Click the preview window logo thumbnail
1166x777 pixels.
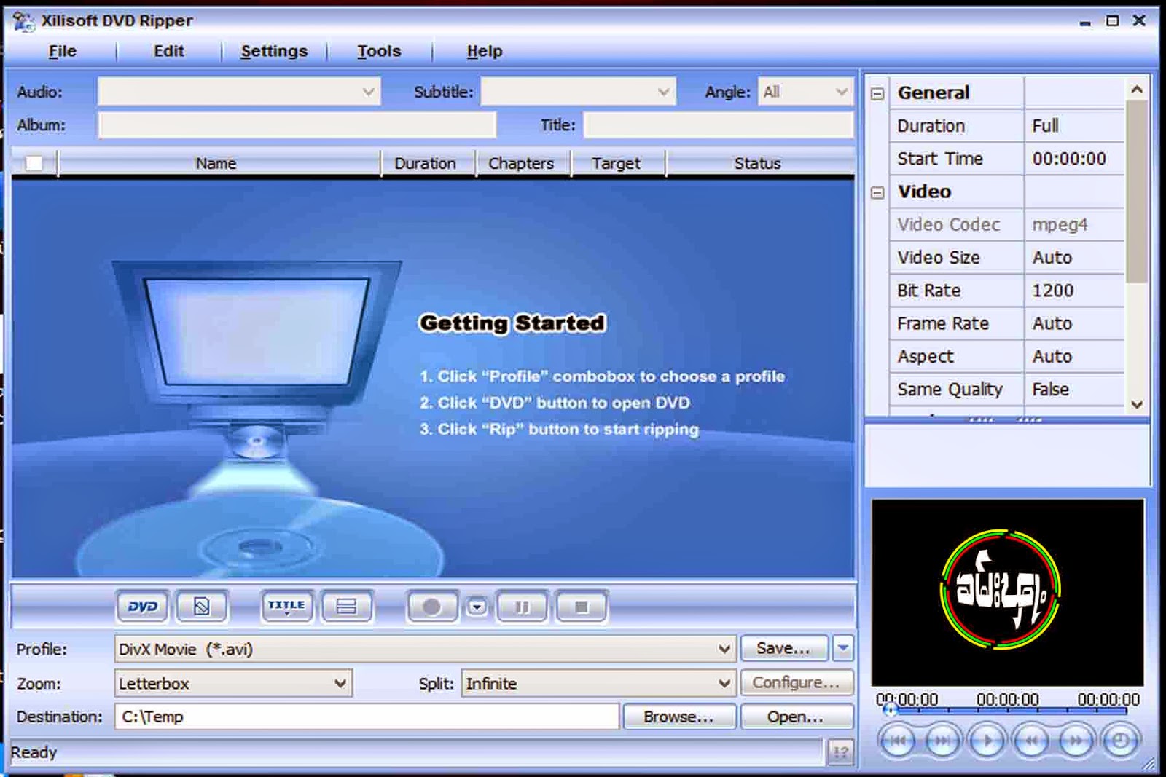(1001, 589)
